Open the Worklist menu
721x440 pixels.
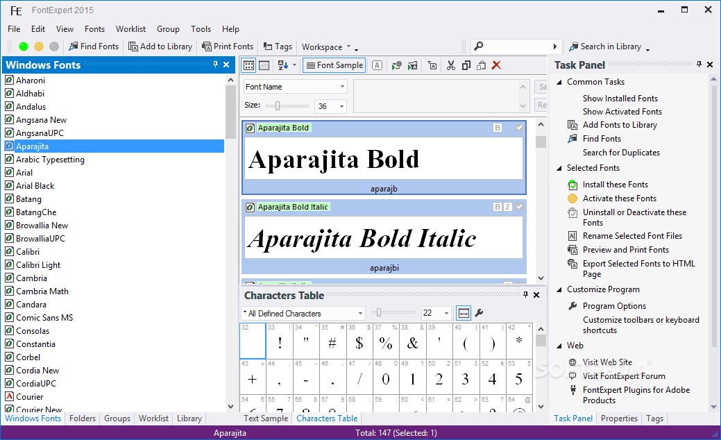click(130, 29)
